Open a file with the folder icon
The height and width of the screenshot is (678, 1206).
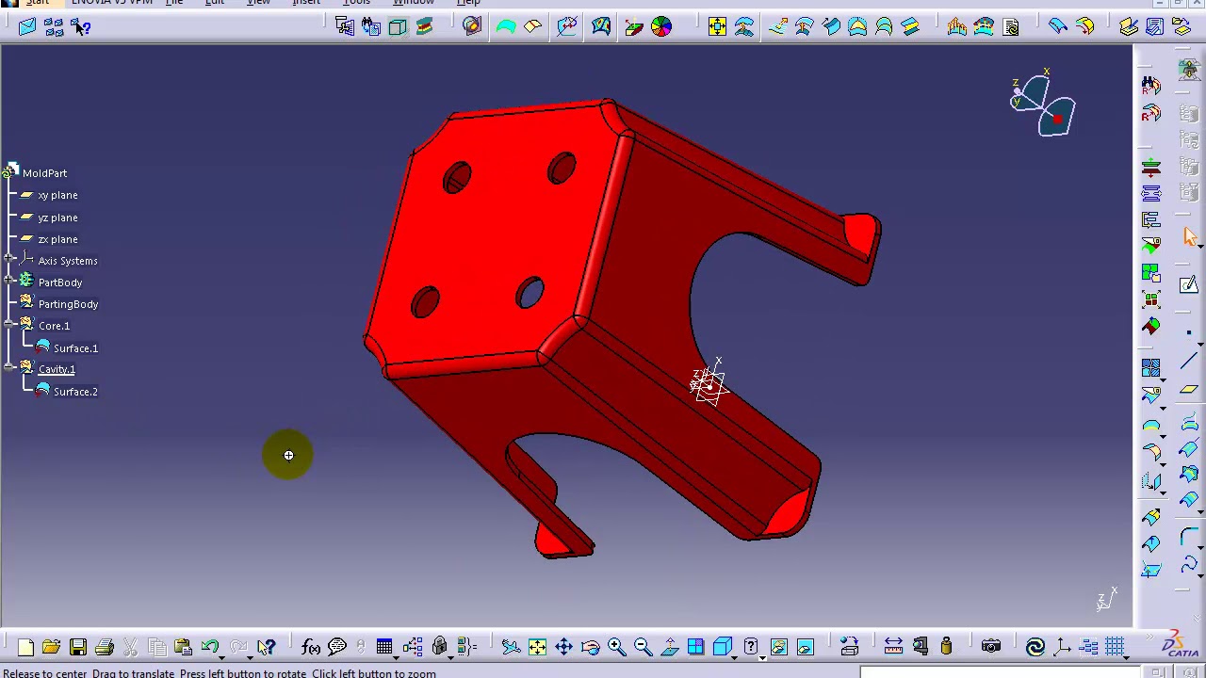click(x=51, y=647)
